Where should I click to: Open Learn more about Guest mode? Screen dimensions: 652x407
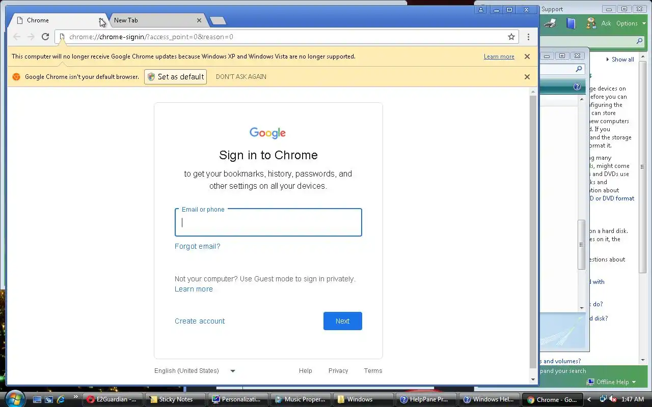pos(194,289)
